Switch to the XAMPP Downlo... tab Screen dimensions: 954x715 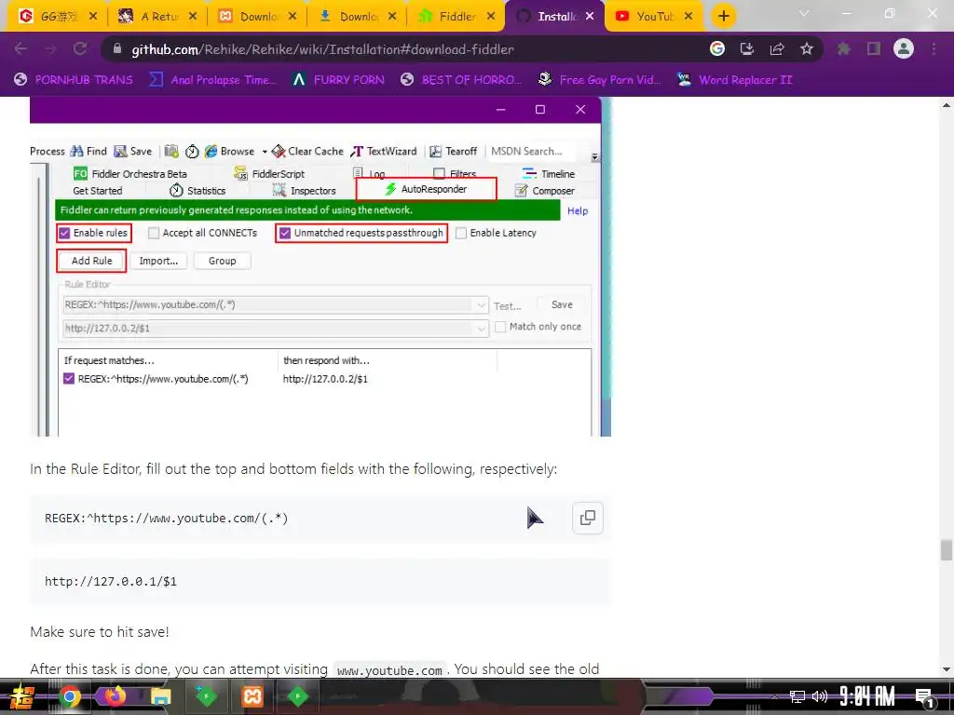257,17
